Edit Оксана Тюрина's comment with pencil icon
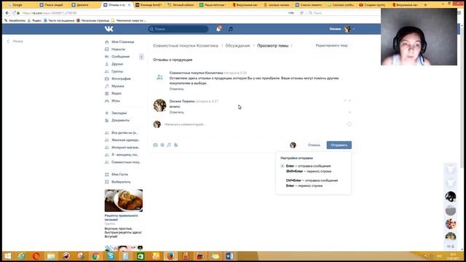 point(344,100)
